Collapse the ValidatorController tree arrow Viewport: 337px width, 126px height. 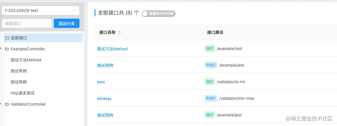[x=1, y=104]
